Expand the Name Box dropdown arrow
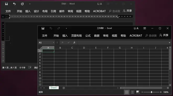Viewport: 173px width, 96px height. tap(53, 43)
